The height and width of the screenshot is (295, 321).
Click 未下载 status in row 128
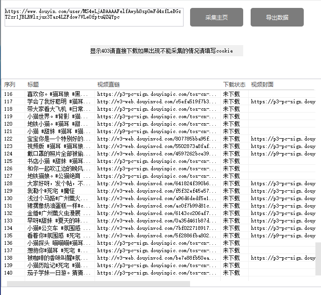(x=232, y=183)
